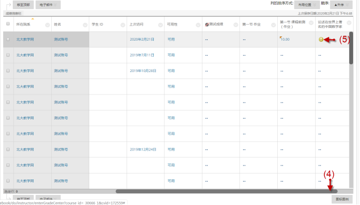Click the yellow needs-grading icon in first row
Viewport: 360px width, 205px height.
[321, 40]
